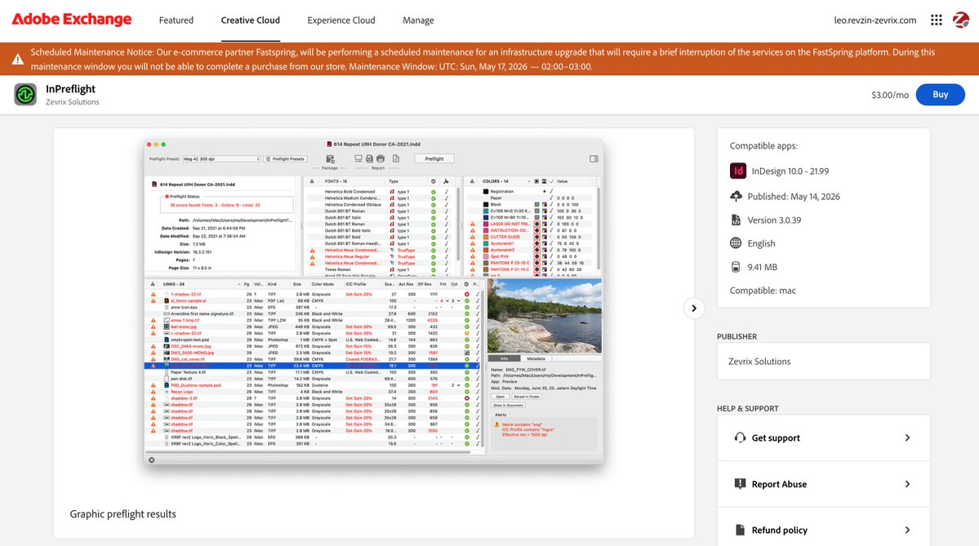This screenshot has height=546, width=979.
Task: Click the version file icon beside 3.0.39
Action: [x=736, y=220]
